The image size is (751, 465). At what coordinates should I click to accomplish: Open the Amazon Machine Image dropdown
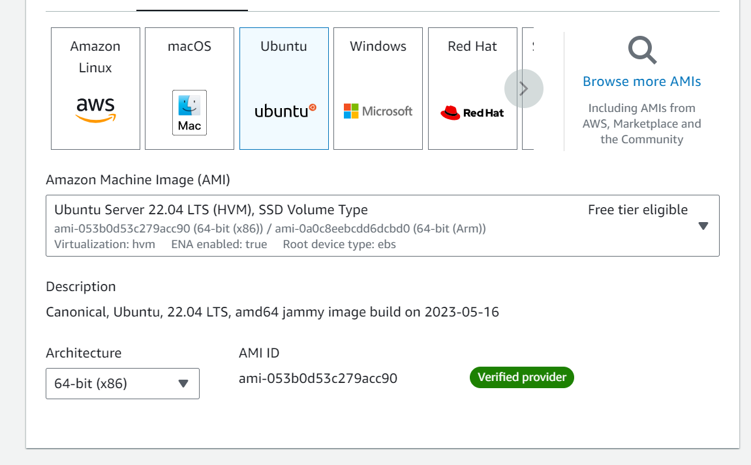pos(382,225)
